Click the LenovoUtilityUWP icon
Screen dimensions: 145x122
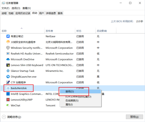pos(8,100)
